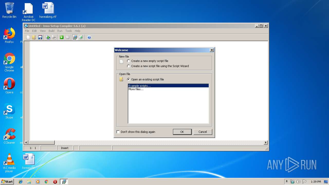Click the Insert status bar panel
Screen dimensions: 329x185
tap(65, 148)
